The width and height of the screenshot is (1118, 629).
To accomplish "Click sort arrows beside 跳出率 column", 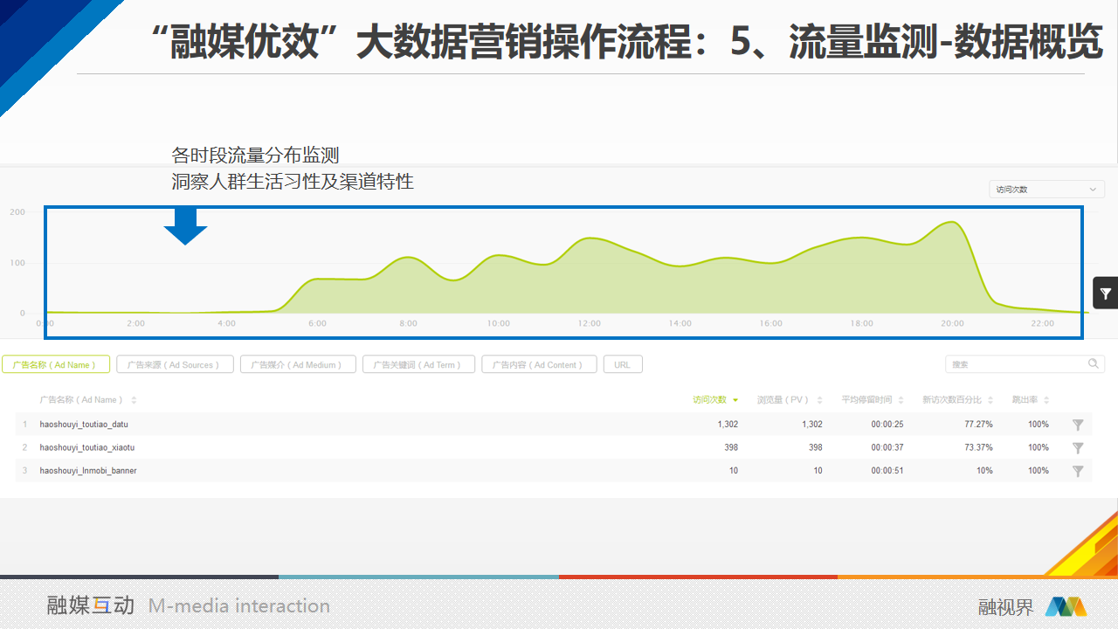I will click(1046, 400).
